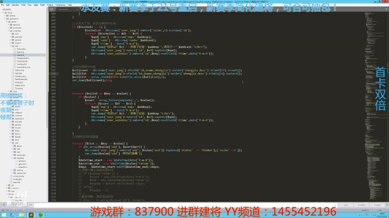Open index.html under userjang view folder

[x=23, y=167]
